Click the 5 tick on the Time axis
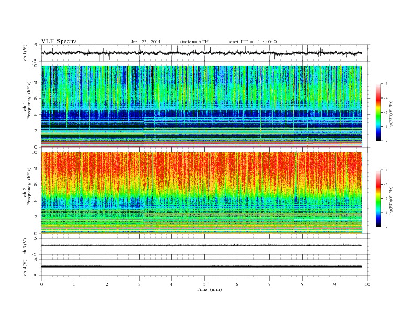 (204, 284)
